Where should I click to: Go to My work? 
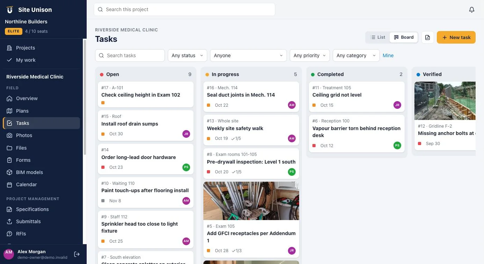point(41,60)
